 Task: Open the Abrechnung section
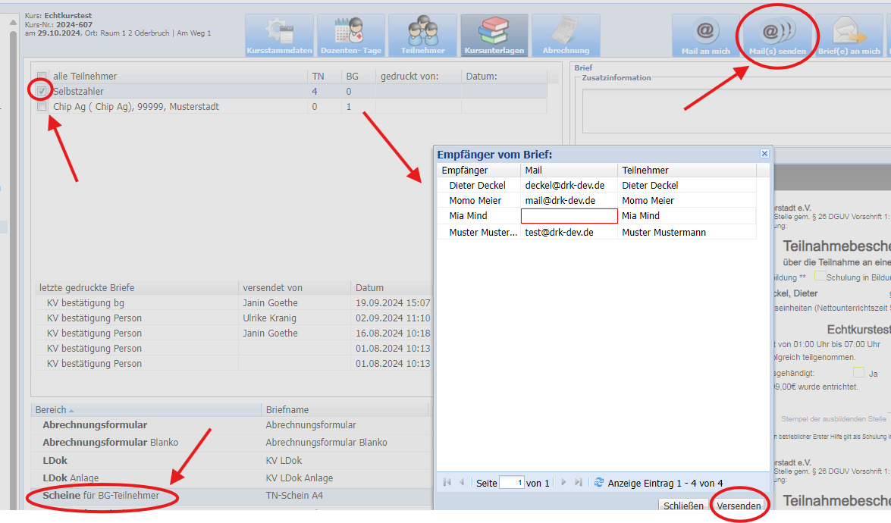click(565, 35)
